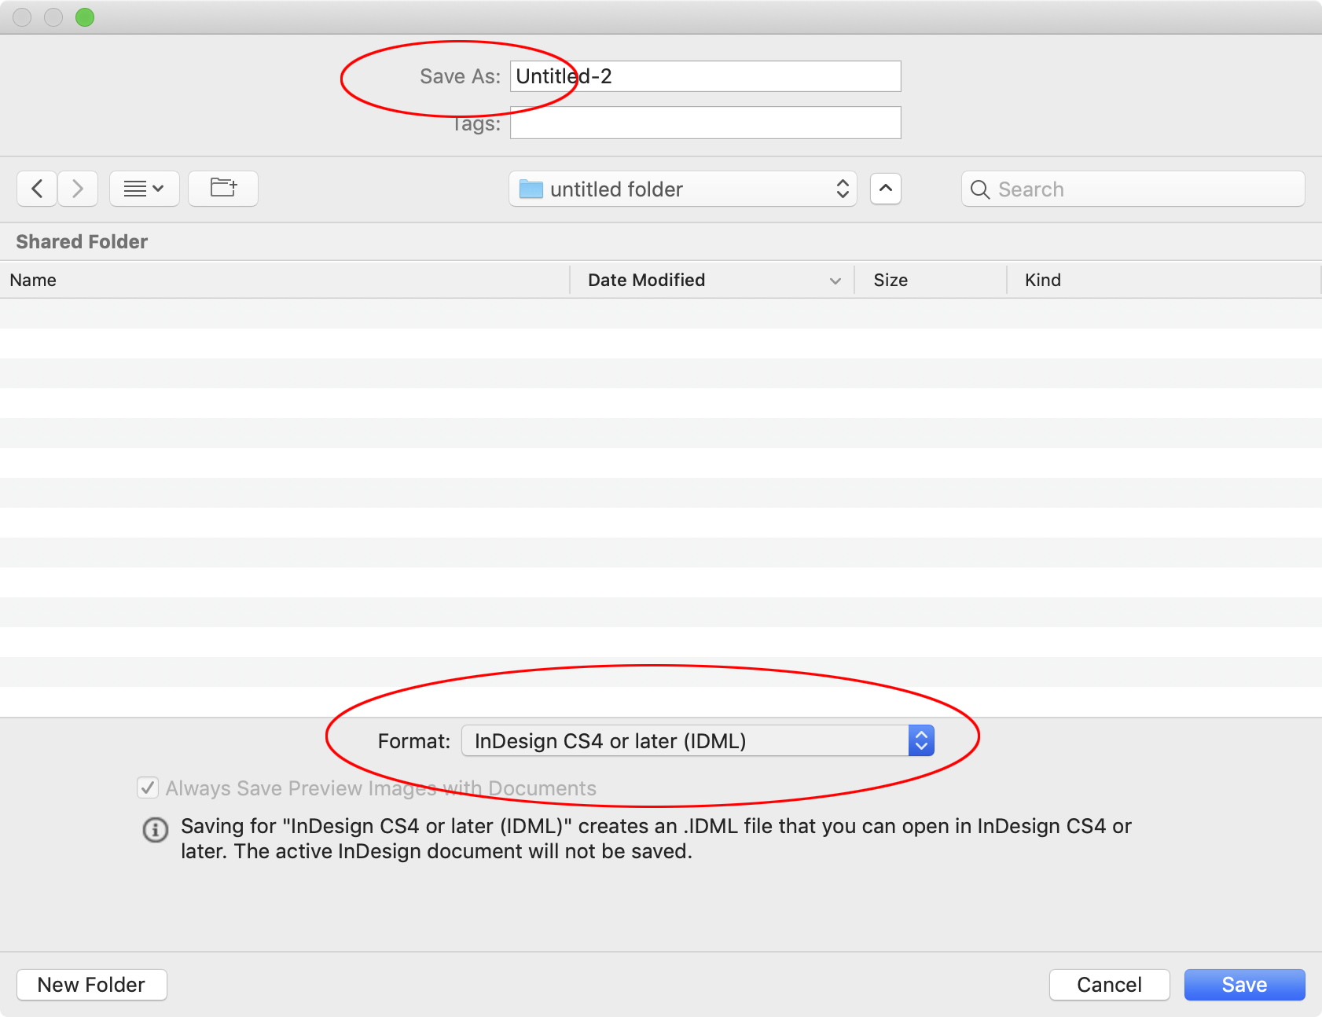Click the Format stepper arrows
This screenshot has width=1322, height=1017.
point(920,740)
